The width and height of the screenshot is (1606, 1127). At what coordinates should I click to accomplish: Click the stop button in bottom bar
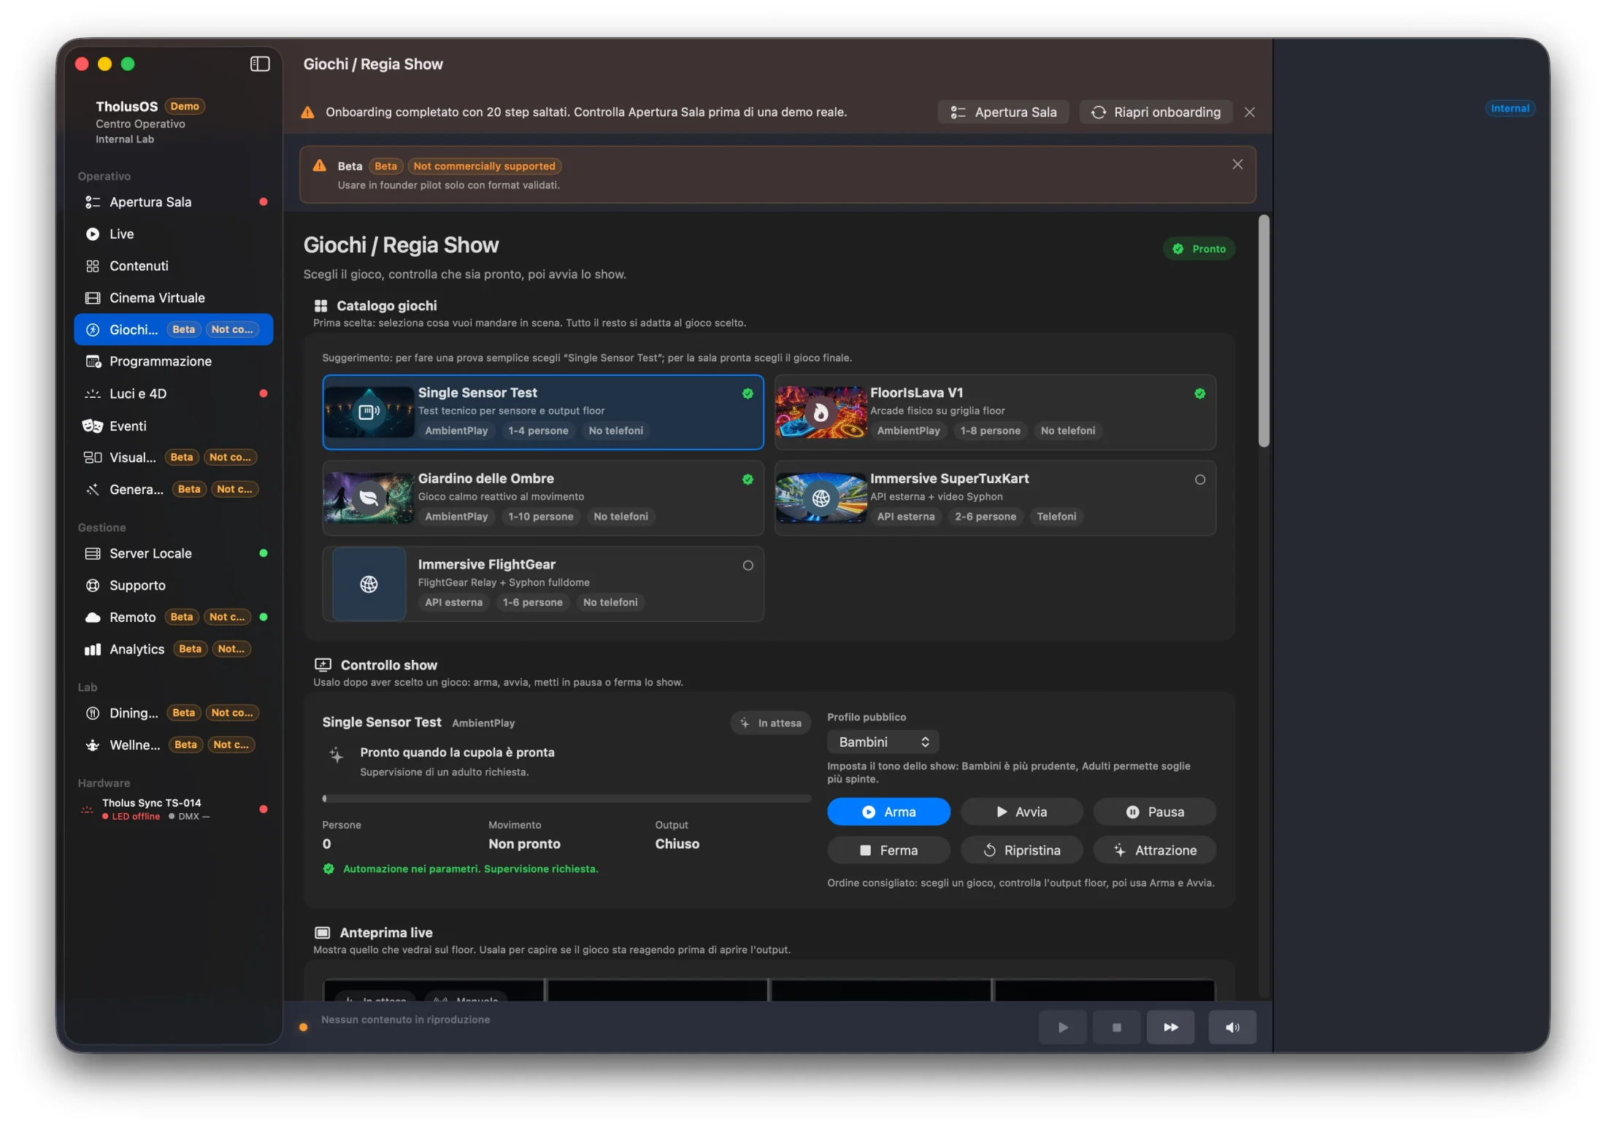[1117, 1027]
